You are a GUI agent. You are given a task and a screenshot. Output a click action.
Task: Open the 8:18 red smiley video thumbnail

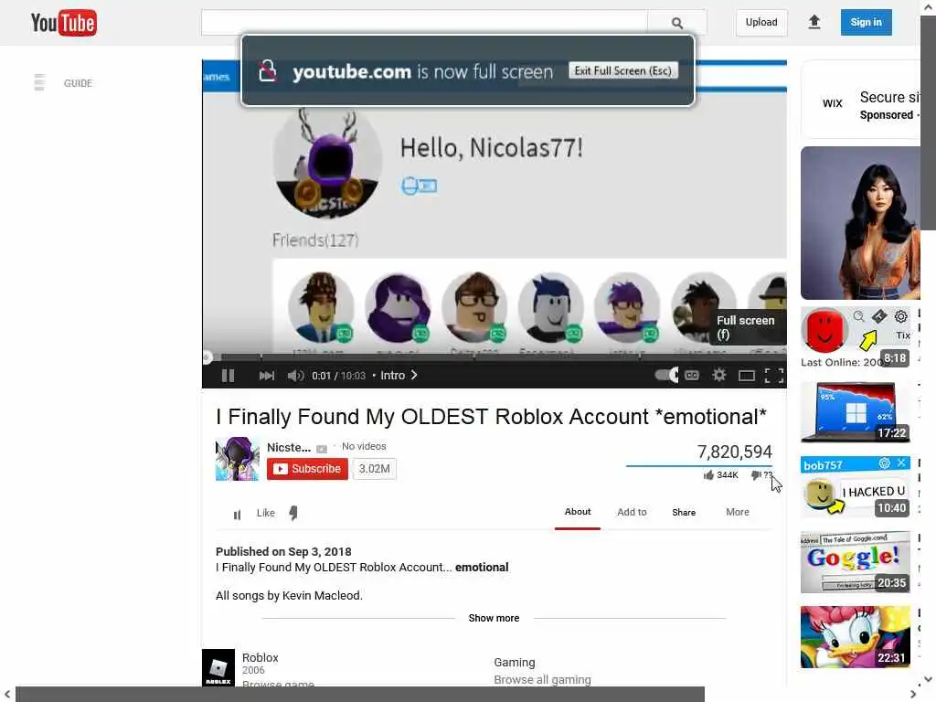pyautogui.click(x=856, y=338)
